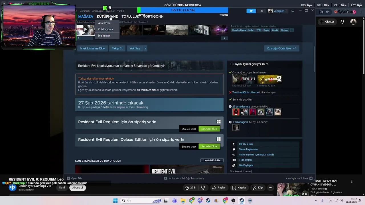Click the Hayatta Kalma - Korku tag

click(243, 30)
